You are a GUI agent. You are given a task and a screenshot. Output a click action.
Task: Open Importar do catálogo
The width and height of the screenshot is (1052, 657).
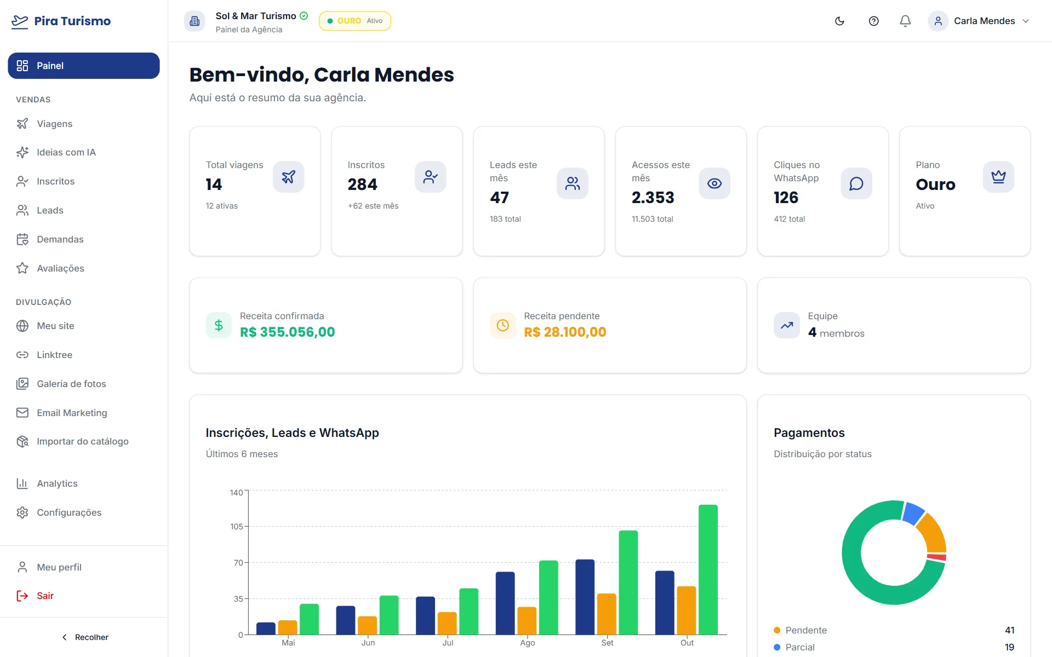click(x=84, y=441)
